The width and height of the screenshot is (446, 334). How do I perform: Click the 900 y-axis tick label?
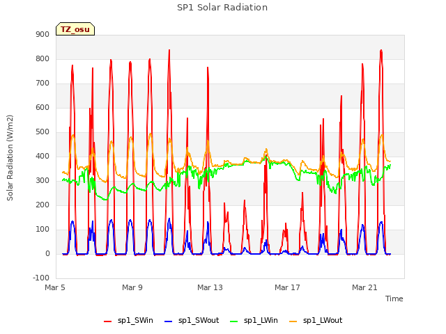point(43,34)
